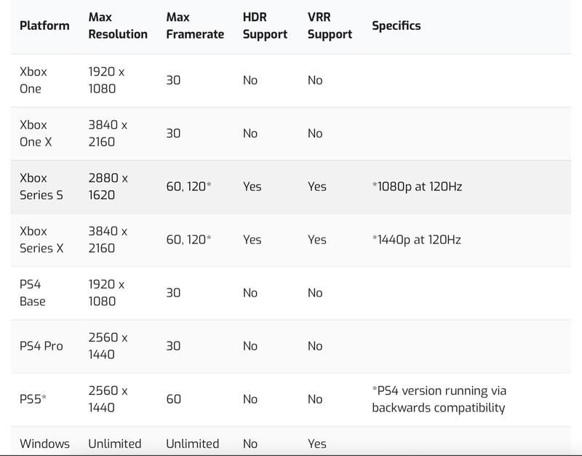Click the 2880 x 1620 resolution value
Screen dimensions: 582x456
coord(108,186)
